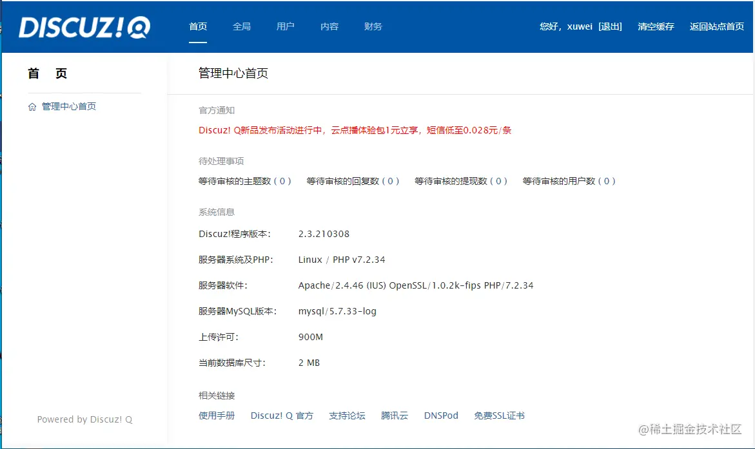
Task: Click the home icon beside 管理中心首页
Action: pos(32,107)
